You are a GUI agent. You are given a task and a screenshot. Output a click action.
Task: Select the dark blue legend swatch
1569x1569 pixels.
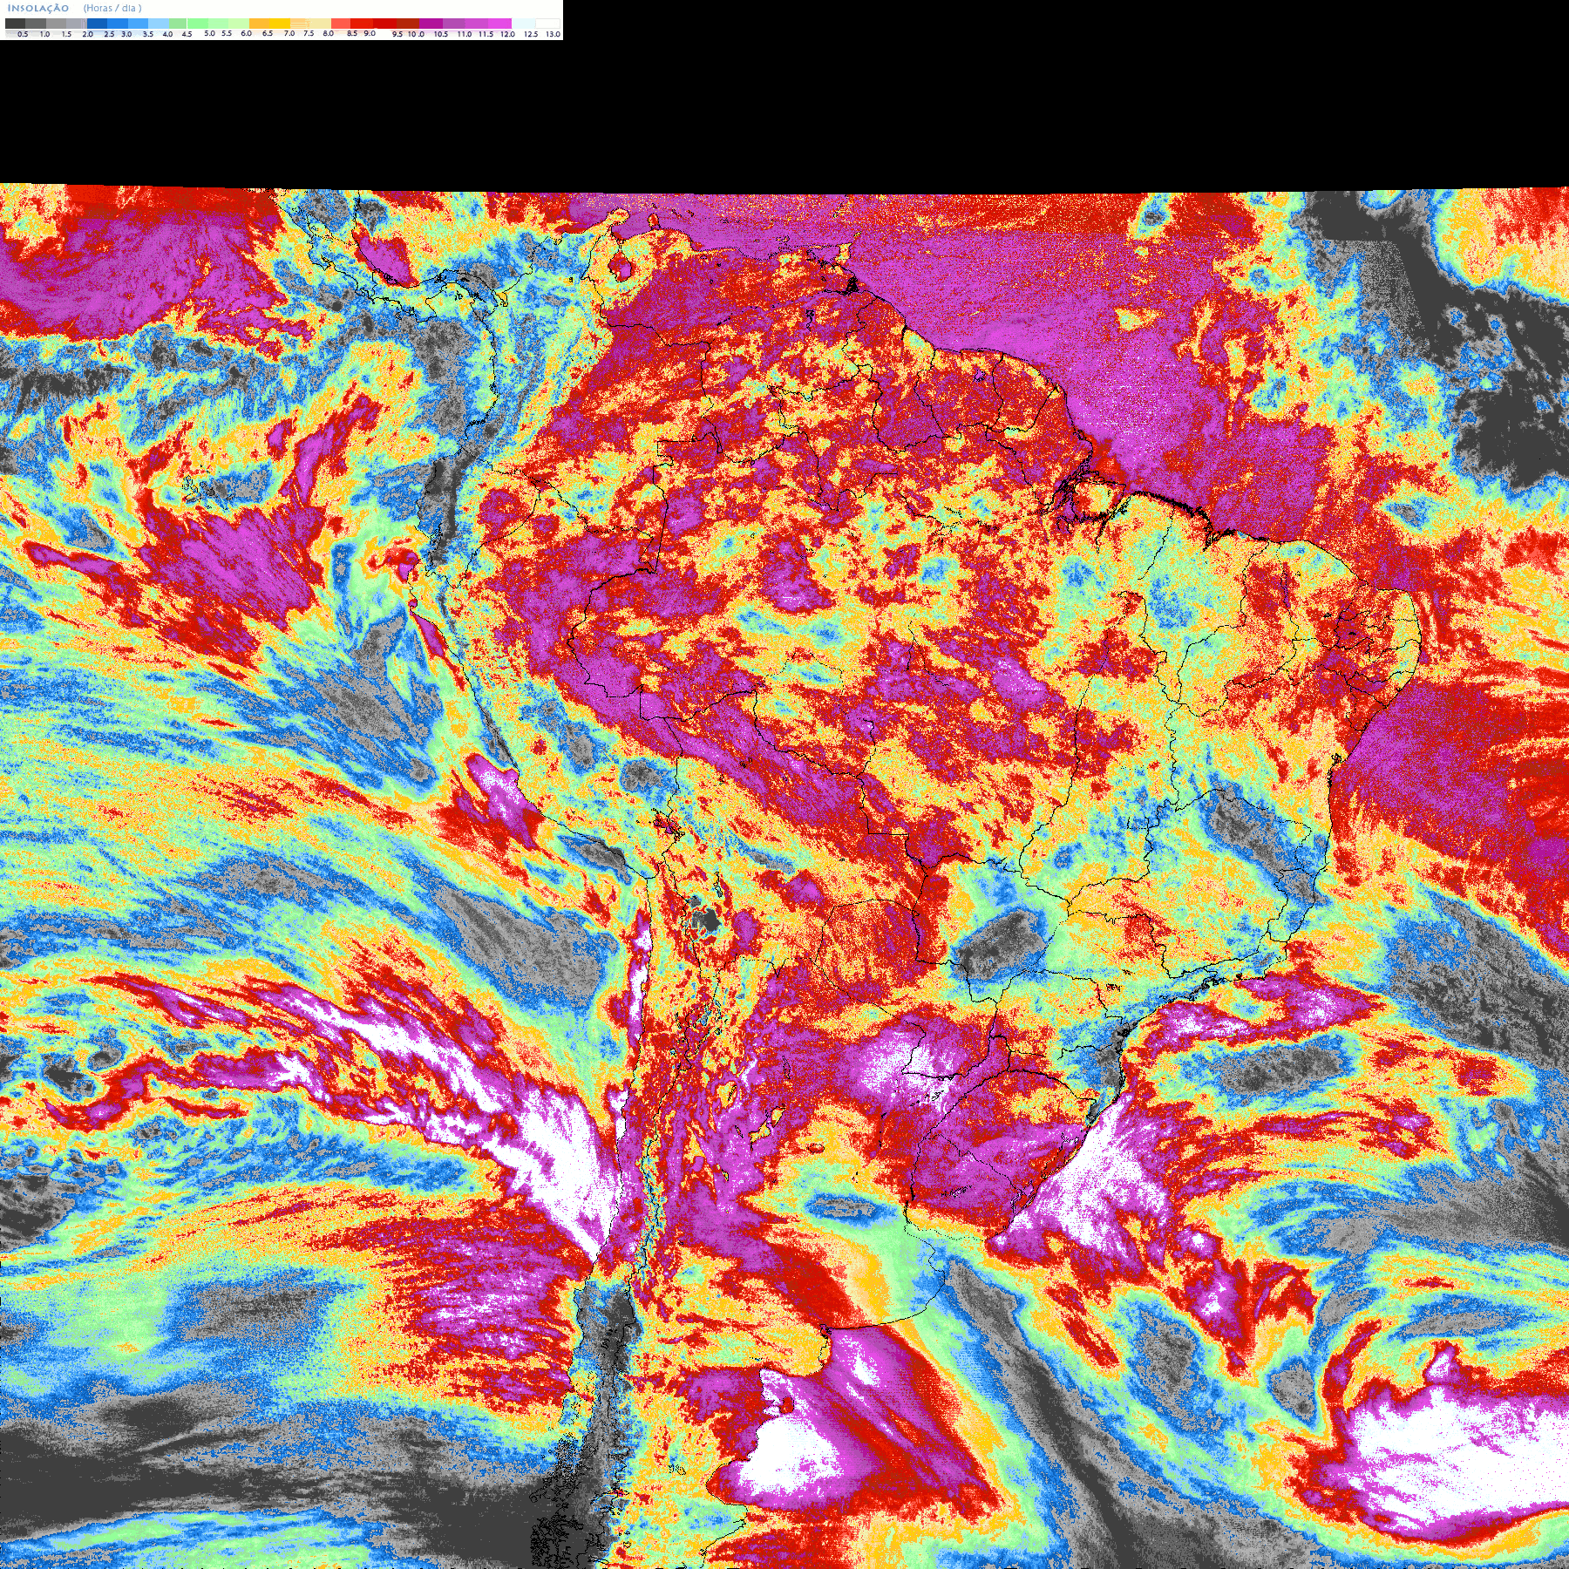pyautogui.click(x=97, y=24)
